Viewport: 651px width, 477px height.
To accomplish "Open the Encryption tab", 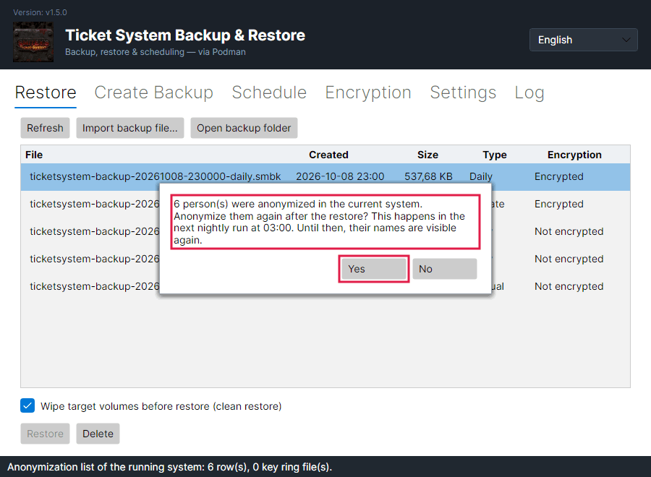I will point(368,93).
